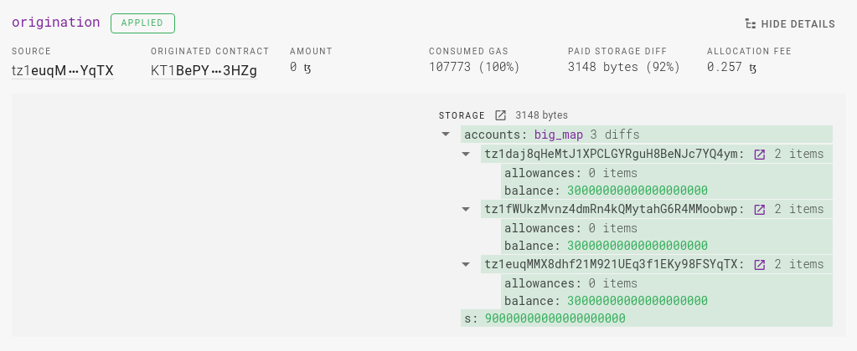Collapse the tz1fWUkz account entry
Viewport: 857px width, 351px height.
click(466, 209)
